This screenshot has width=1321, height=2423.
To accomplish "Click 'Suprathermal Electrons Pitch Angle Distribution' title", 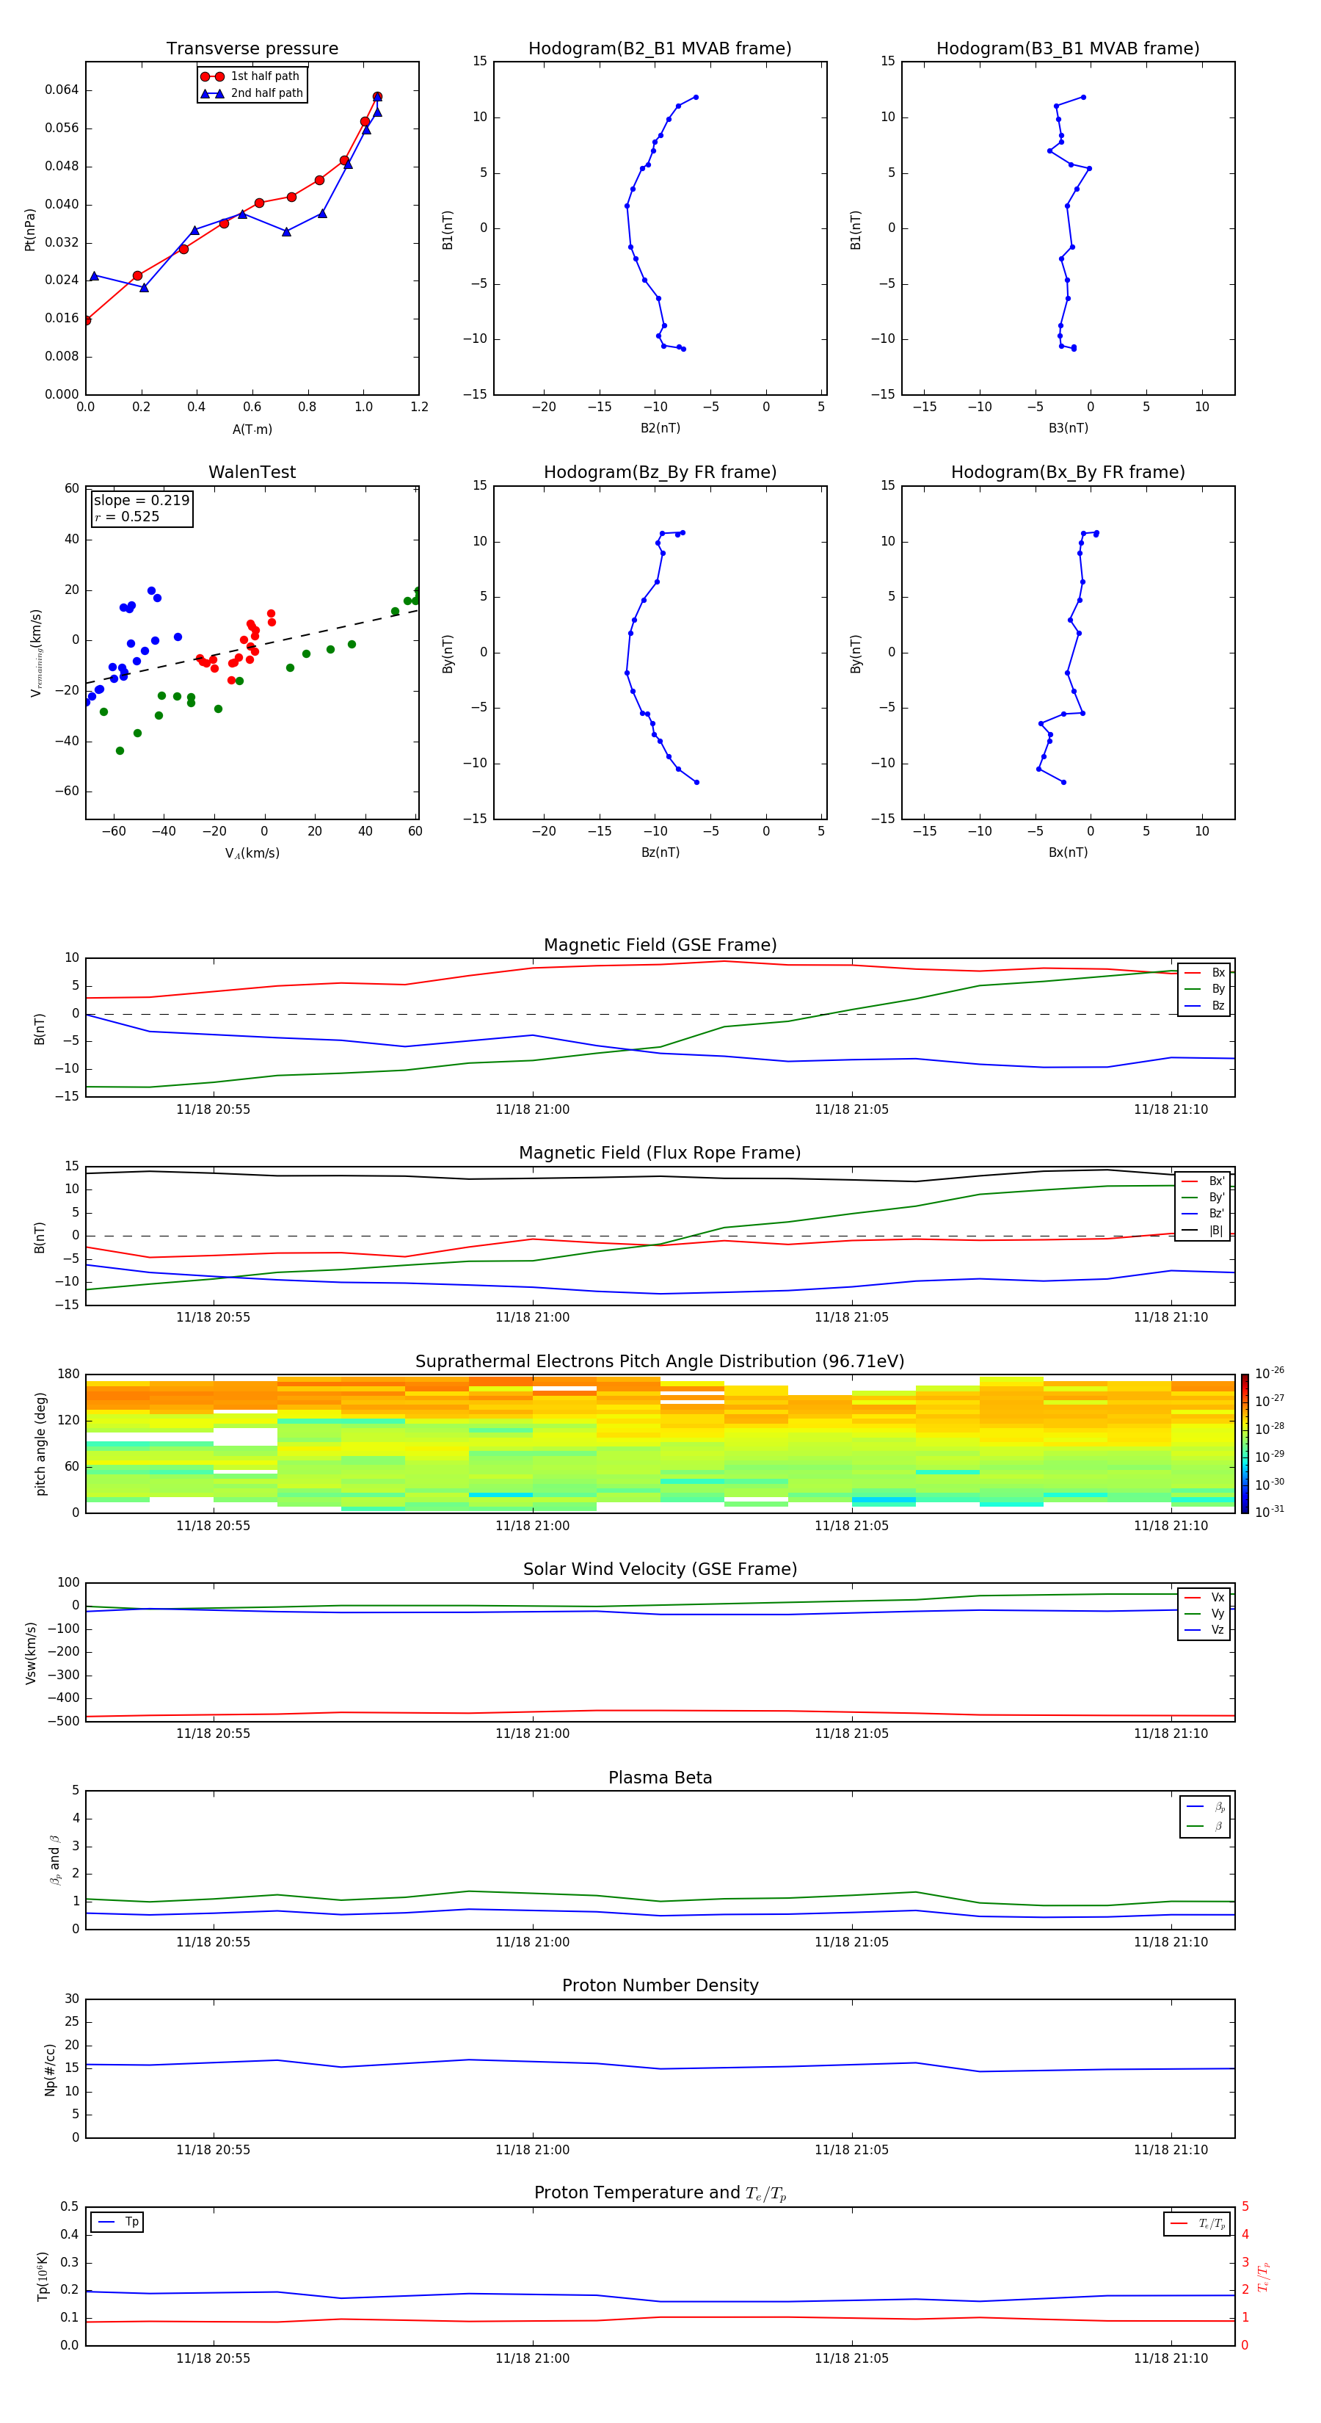I will coord(660,1362).
